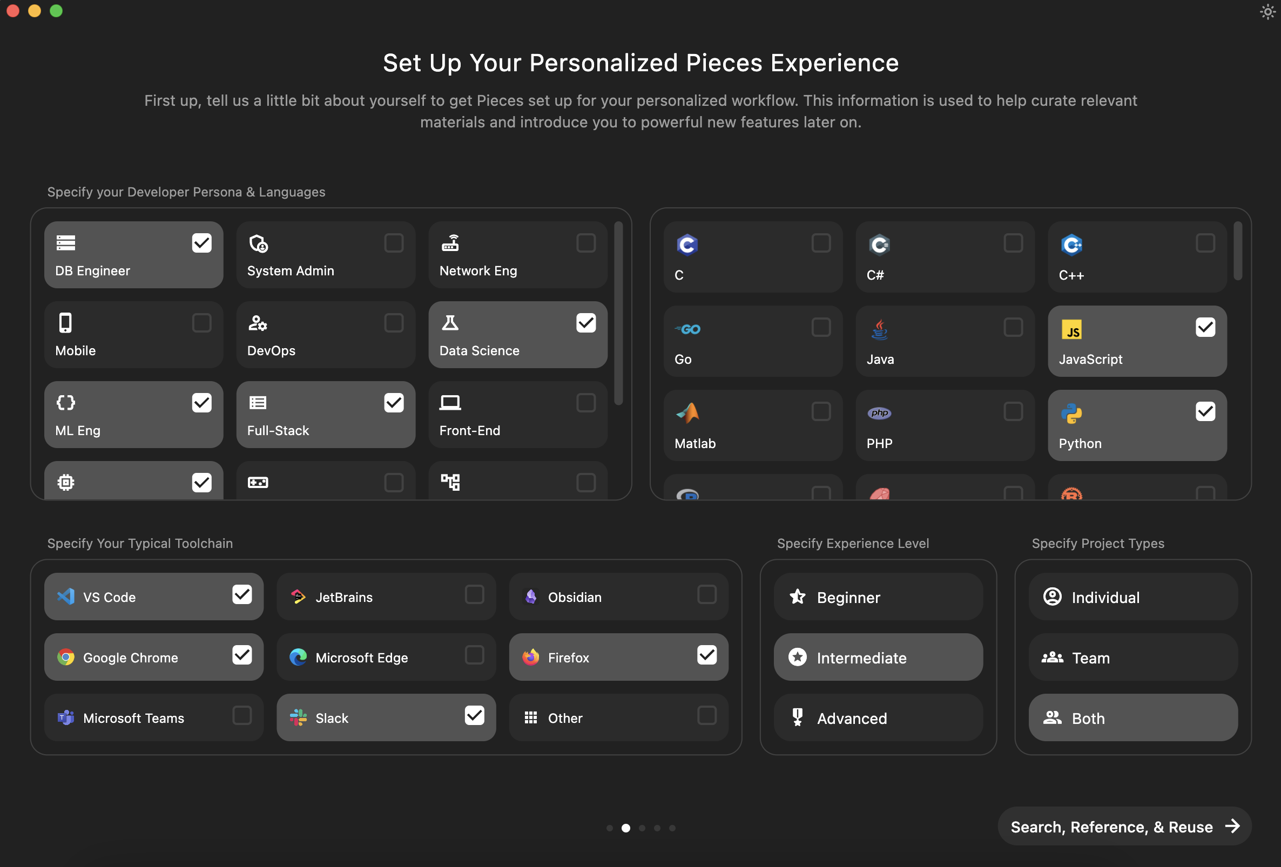Jump to the third onboarding page dot
Image resolution: width=1281 pixels, height=867 pixels.
point(642,828)
